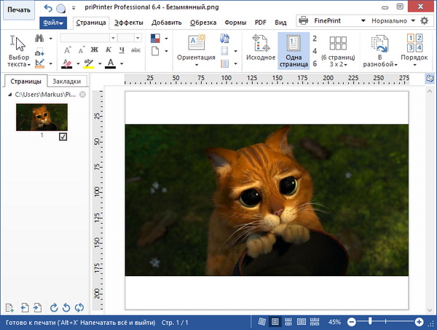Switch to the Обрезка ribbon tab
Viewport: 437px width, 330px height.
click(x=203, y=23)
